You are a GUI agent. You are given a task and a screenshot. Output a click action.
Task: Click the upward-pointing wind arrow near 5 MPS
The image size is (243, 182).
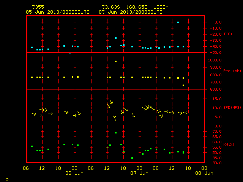tap(114, 118)
